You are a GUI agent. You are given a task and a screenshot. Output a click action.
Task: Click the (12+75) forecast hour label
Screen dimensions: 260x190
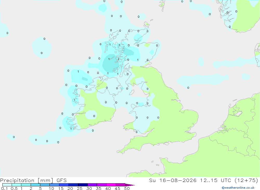246,180
